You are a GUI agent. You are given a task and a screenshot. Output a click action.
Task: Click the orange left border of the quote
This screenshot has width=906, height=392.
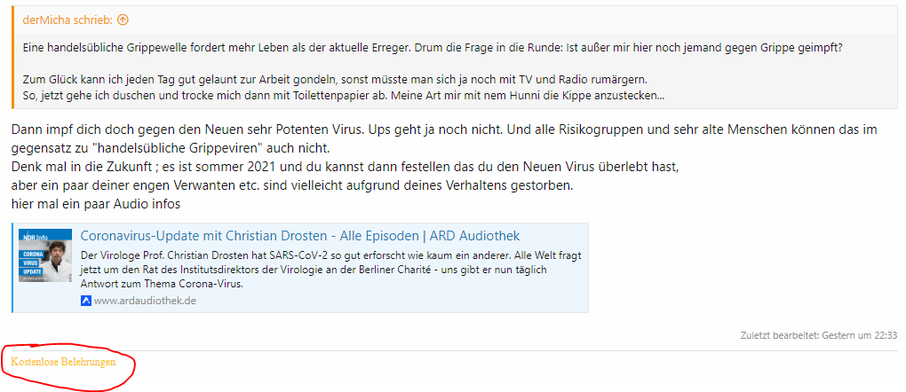pos(13,58)
